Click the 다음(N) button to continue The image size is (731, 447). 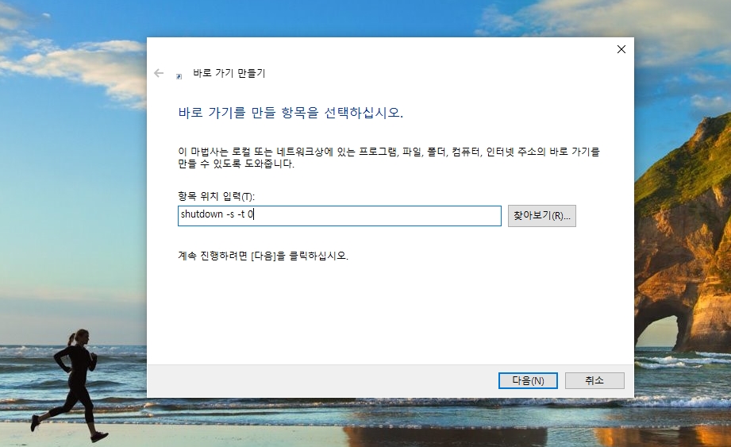(528, 380)
